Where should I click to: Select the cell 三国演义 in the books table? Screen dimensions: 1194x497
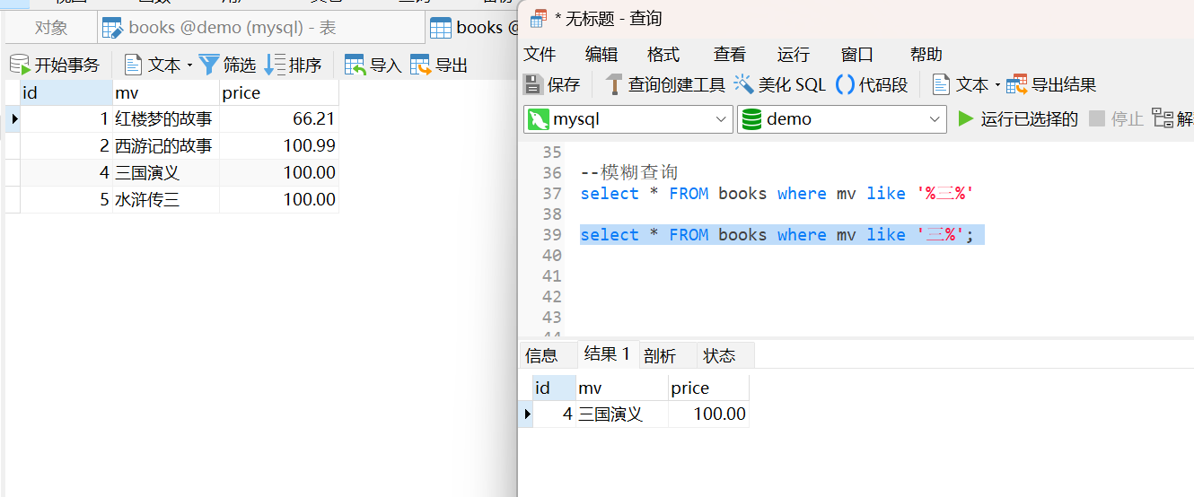165,172
